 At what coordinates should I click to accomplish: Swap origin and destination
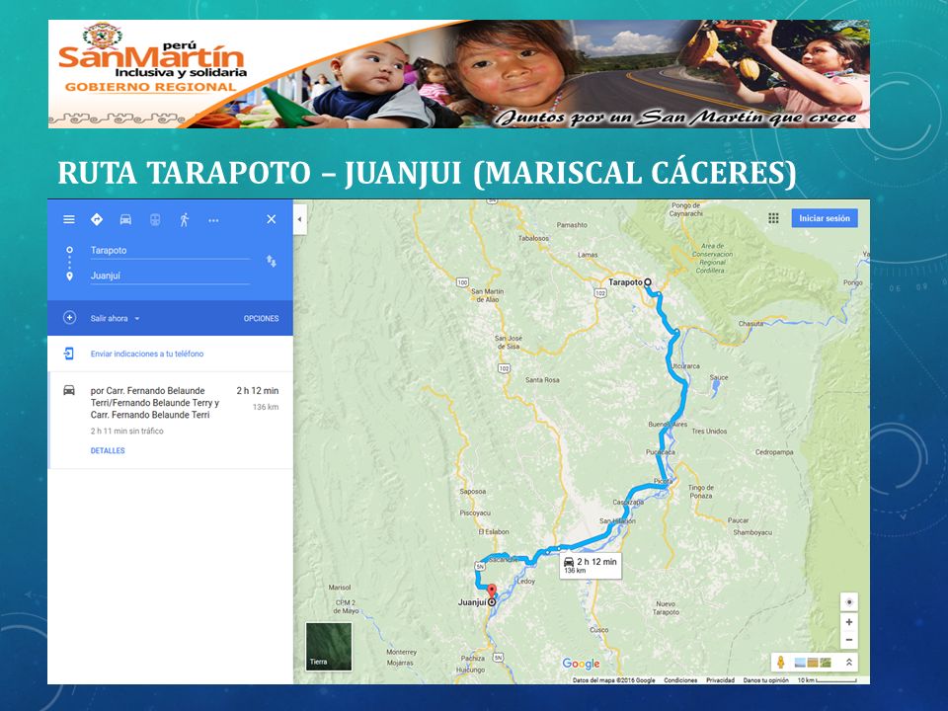coord(272,261)
